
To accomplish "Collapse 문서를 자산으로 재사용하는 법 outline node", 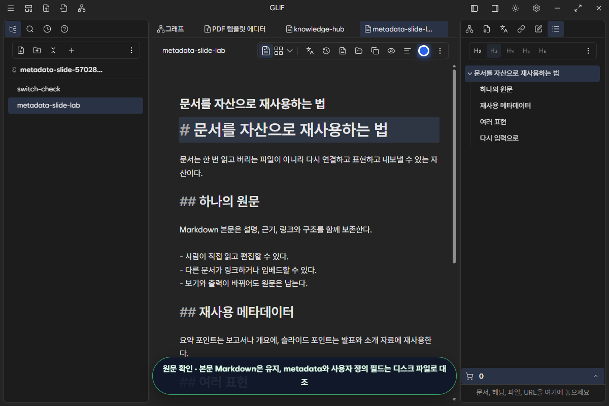I will (470, 73).
